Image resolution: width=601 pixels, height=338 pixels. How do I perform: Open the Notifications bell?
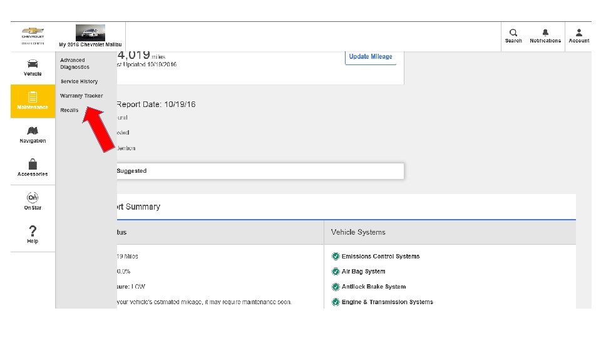(545, 36)
